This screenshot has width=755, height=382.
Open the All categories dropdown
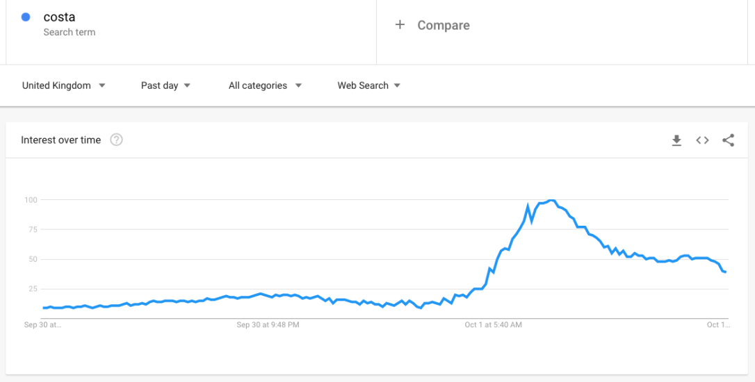(x=265, y=85)
